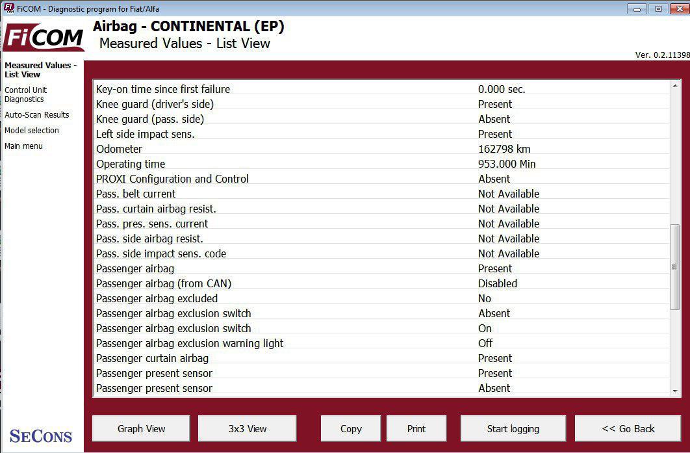Screen dimensions: 690x453
Task: Click the 162798 km odometer value
Action: pyautogui.click(x=504, y=149)
